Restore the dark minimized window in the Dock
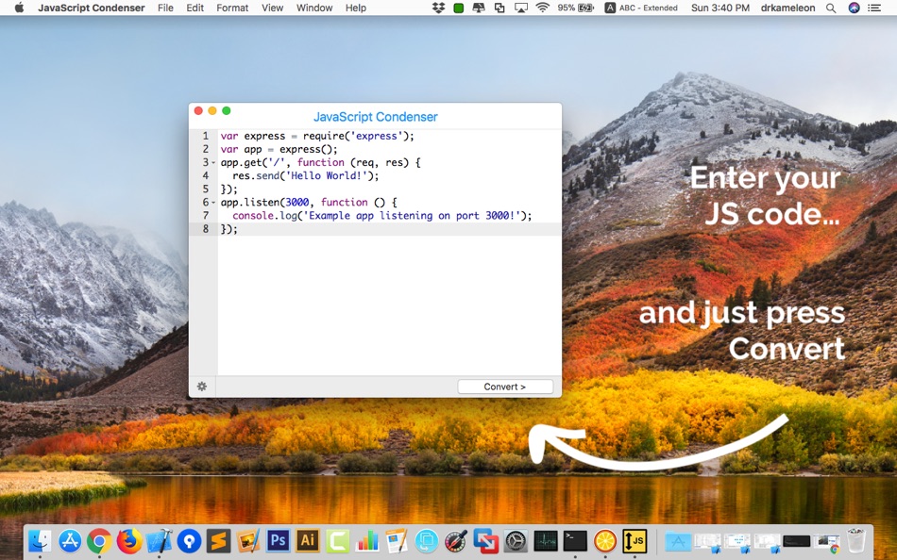Image resolution: width=897 pixels, height=560 pixels. tap(797, 540)
